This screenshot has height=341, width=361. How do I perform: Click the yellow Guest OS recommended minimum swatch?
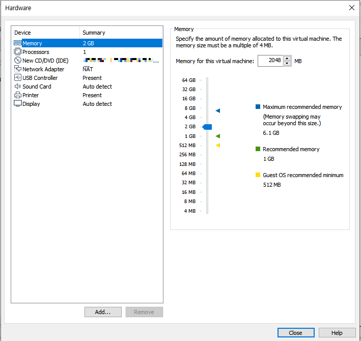pos(258,175)
